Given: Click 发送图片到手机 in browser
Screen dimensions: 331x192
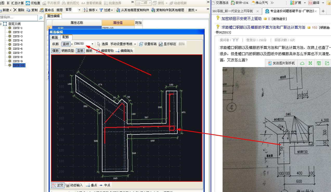Looking at the screenshot, I should pos(281,63).
